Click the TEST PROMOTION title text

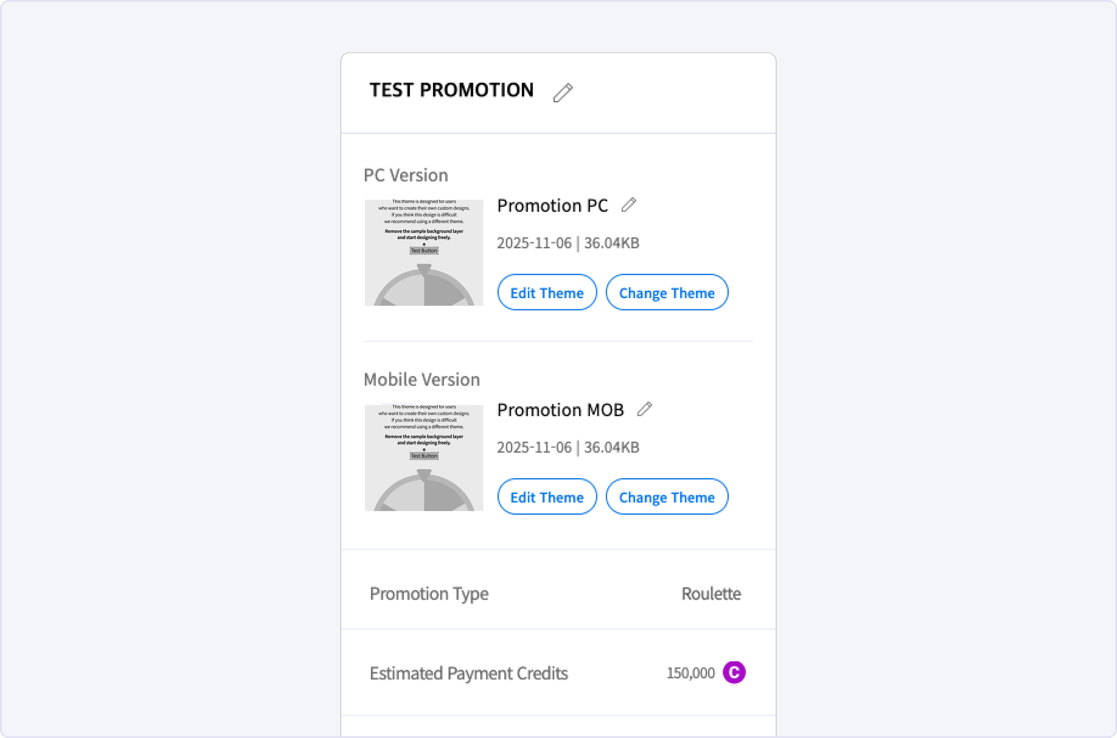point(451,90)
